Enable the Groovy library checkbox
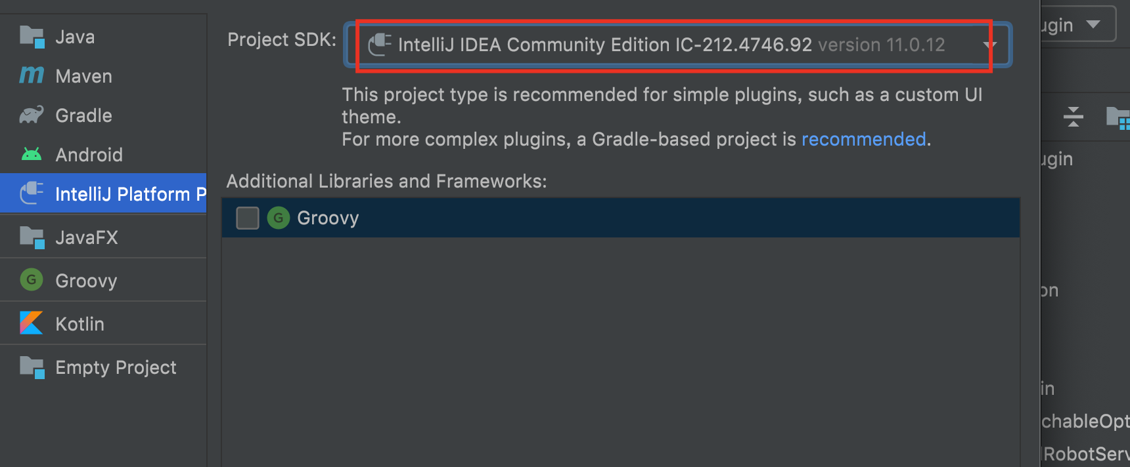1130x467 pixels. 247,217
